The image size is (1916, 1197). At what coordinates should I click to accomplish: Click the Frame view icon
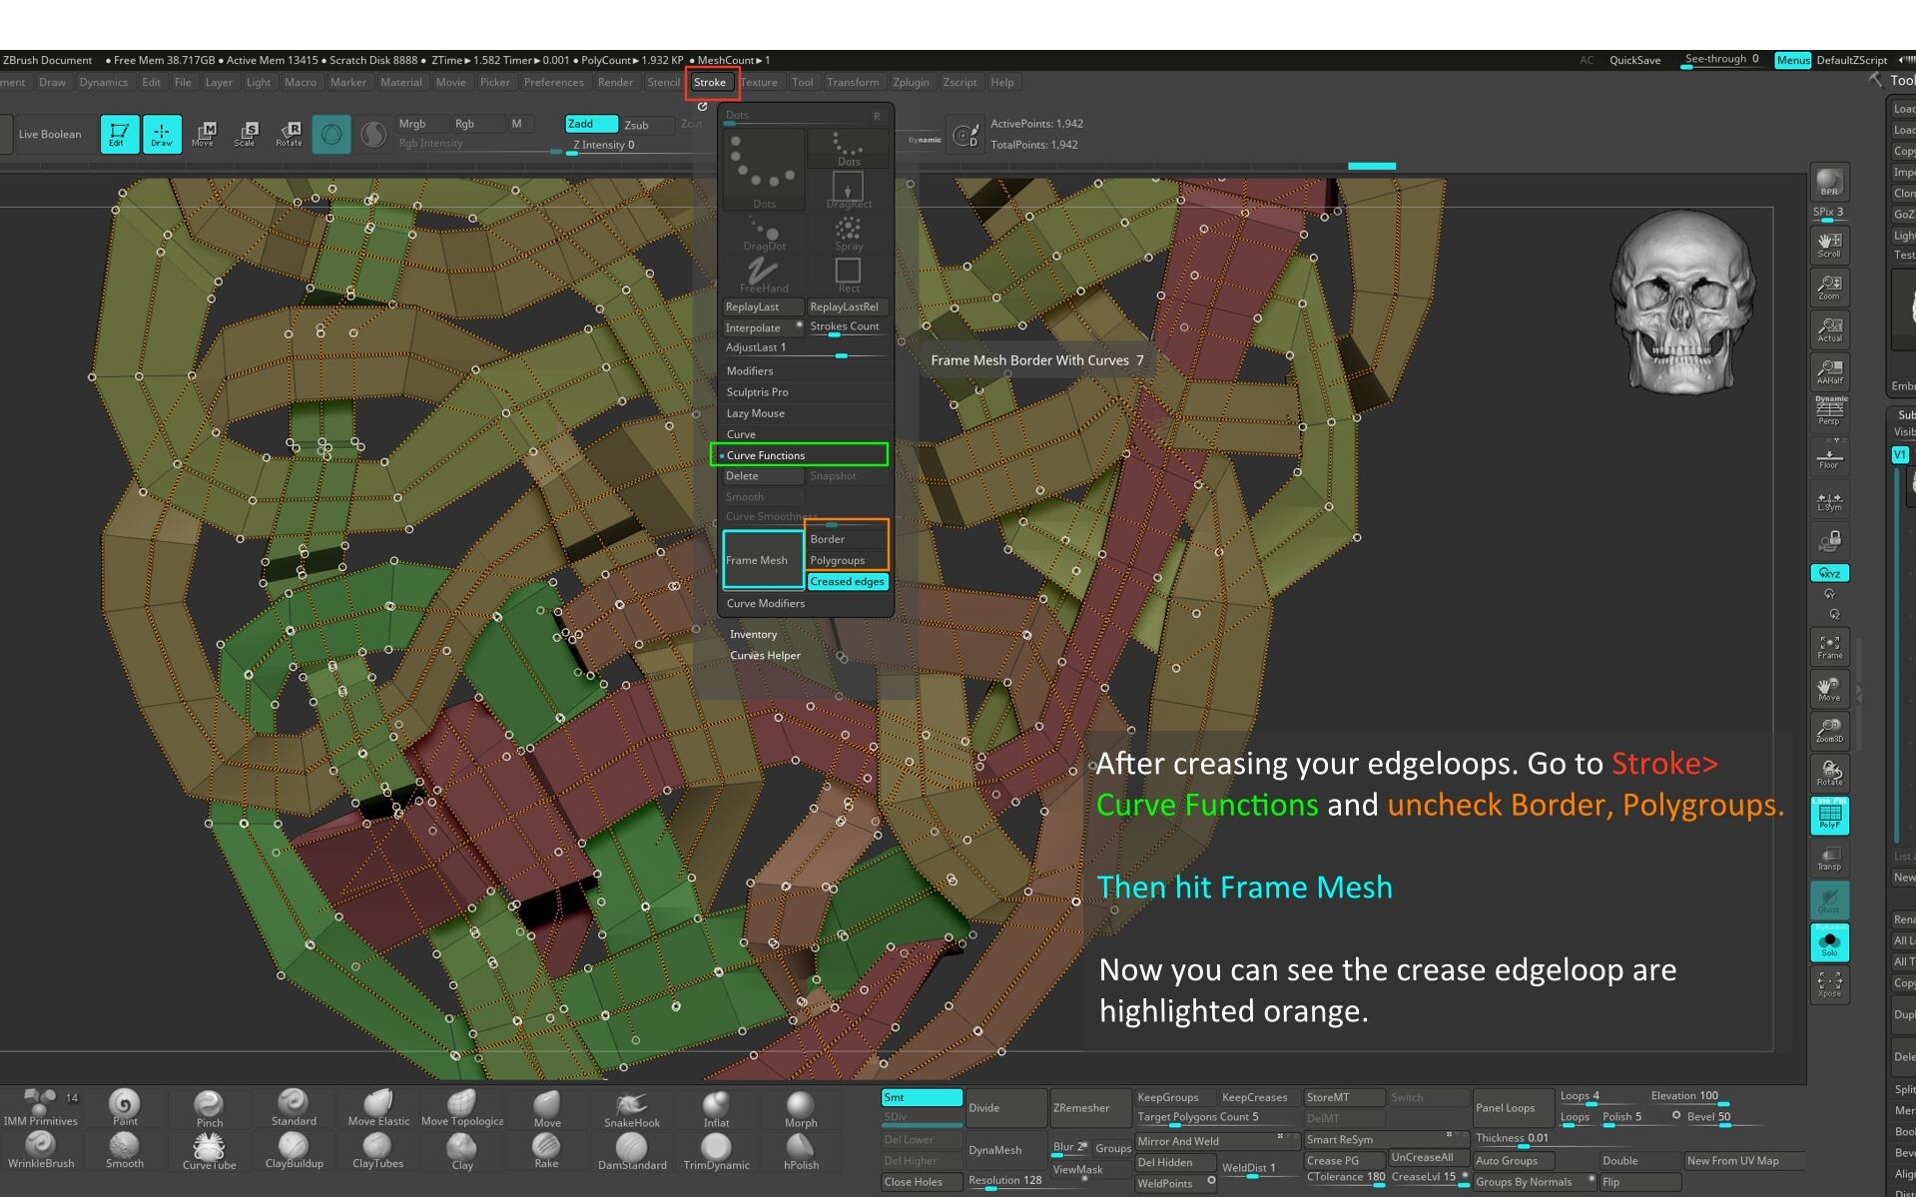tap(1829, 647)
